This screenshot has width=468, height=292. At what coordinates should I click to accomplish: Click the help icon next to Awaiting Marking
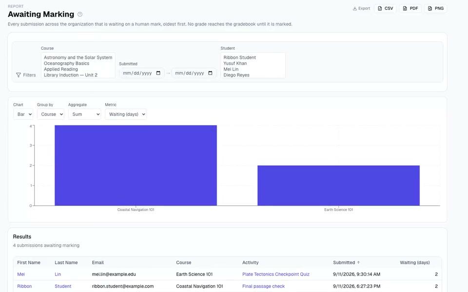pos(79,14)
